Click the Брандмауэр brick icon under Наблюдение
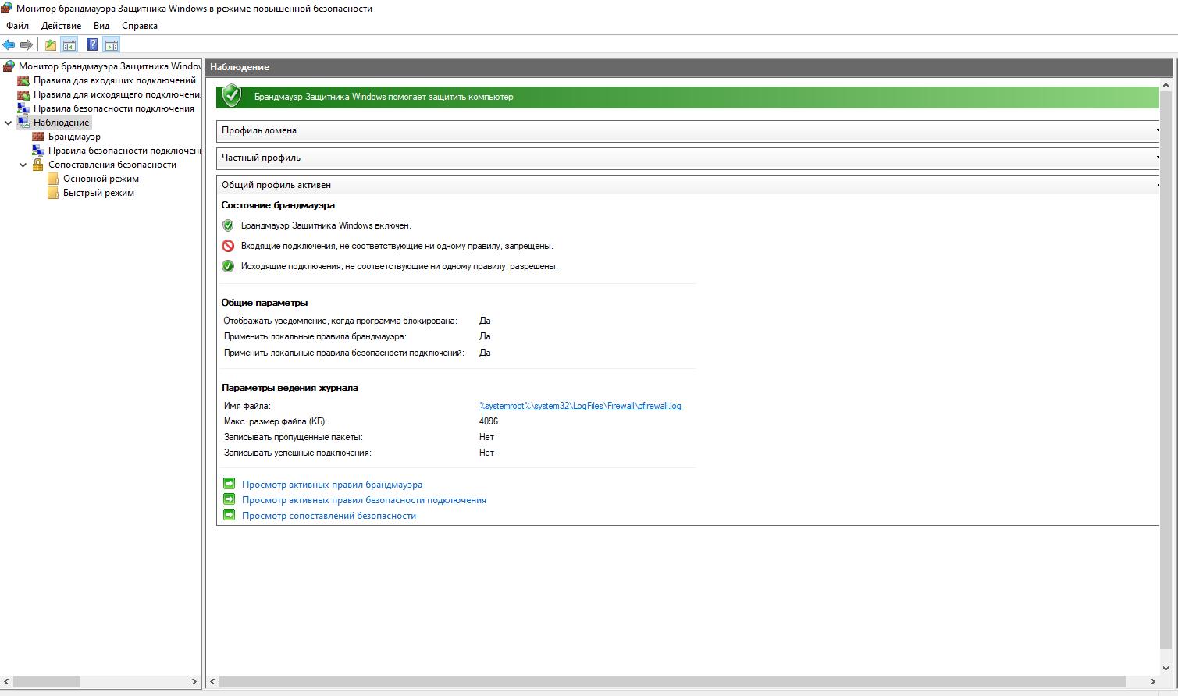Viewport: 1178px width, 696px height. coord(37,137)
